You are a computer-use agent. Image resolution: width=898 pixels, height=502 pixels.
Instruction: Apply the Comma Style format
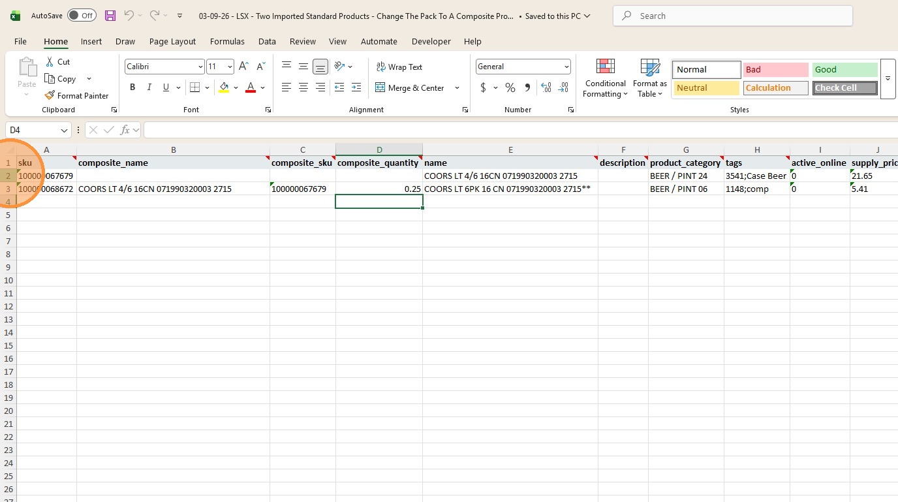pos(527,87)
